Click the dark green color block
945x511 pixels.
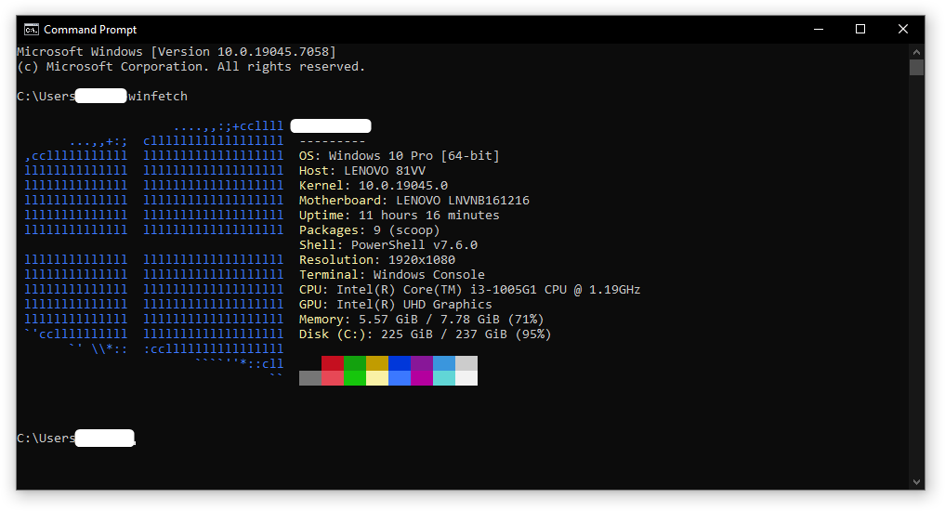coord(355,363)
